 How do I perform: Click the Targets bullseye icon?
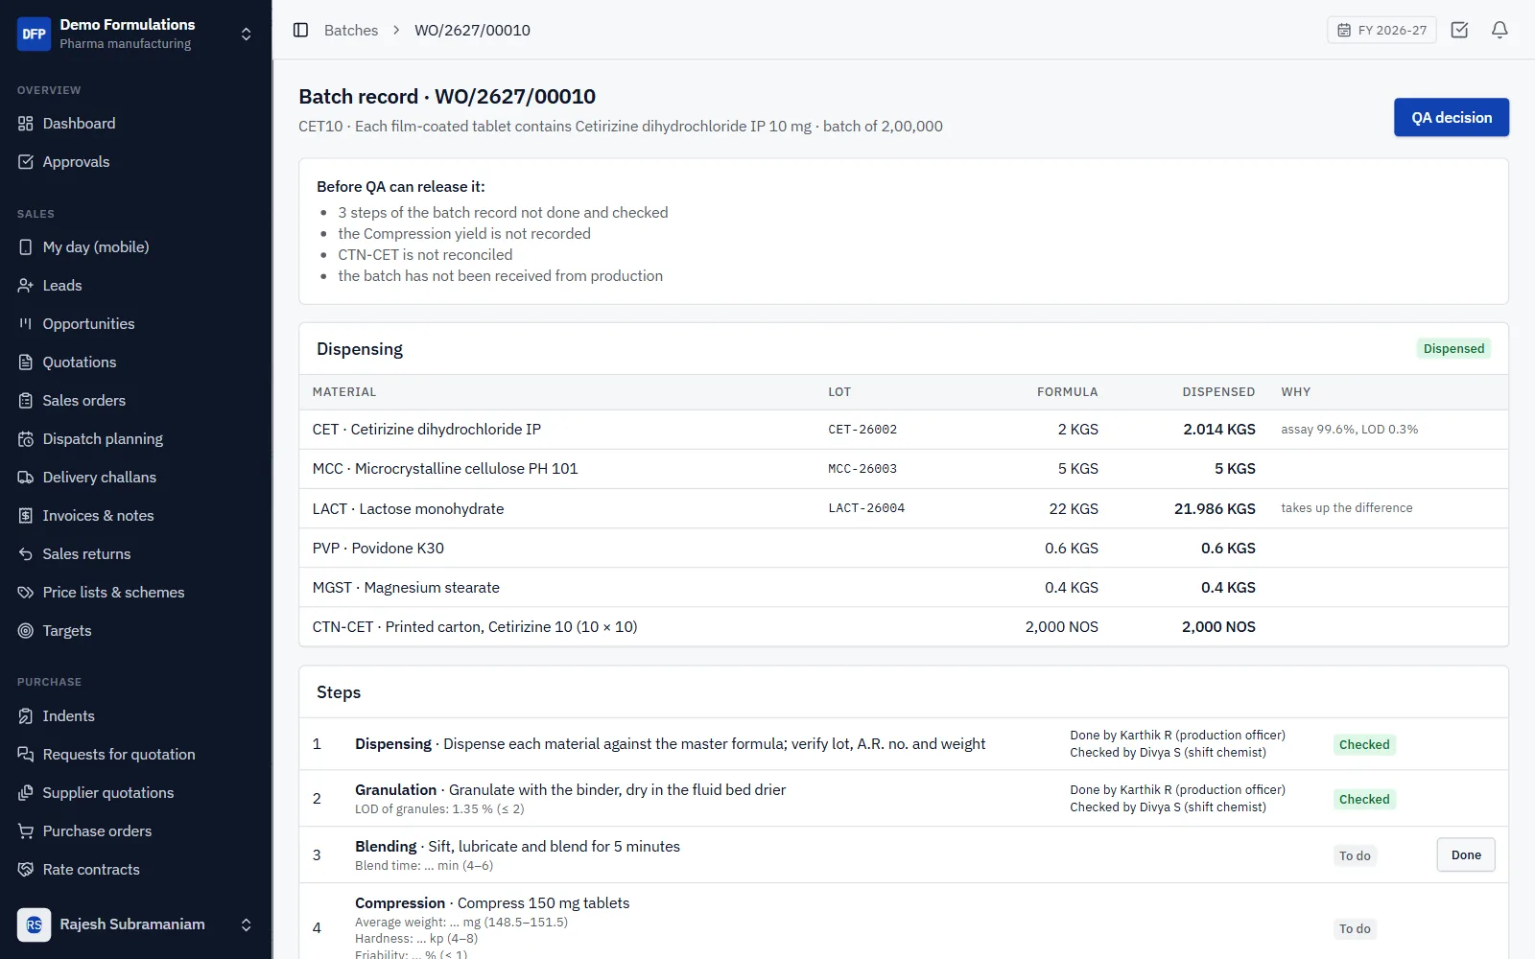tap(26, 631)
